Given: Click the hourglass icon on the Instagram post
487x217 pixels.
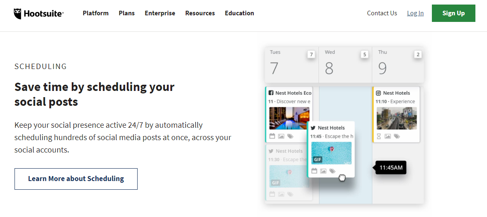Looking at the screenshot, I should pos(378,136).
